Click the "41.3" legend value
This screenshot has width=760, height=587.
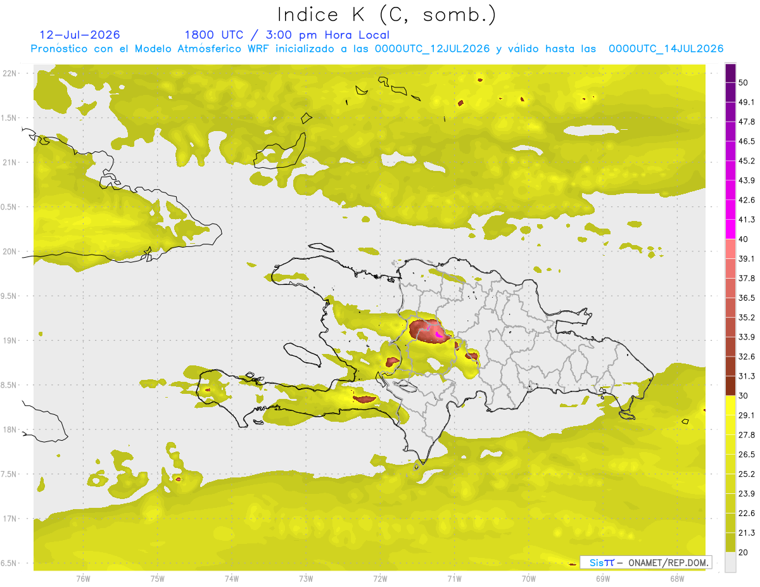click(x=747, y=220)
